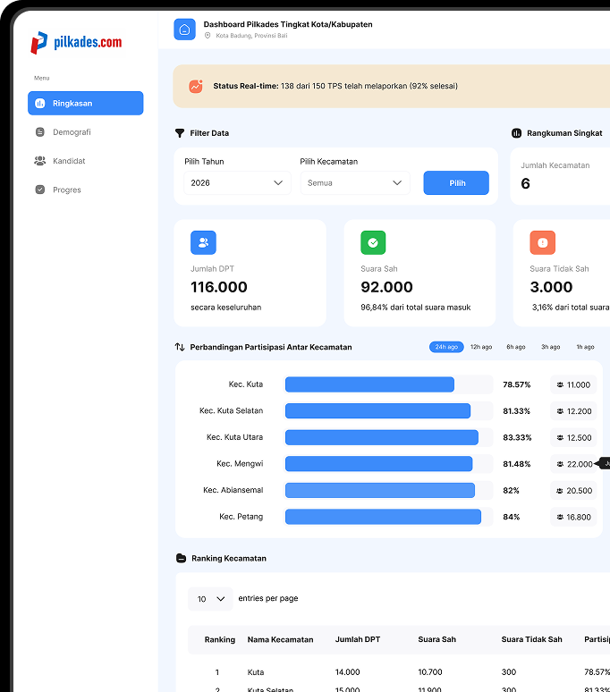Click the location pin icon near Kota Badung
The image size is (610, 692).
[208, 36]
